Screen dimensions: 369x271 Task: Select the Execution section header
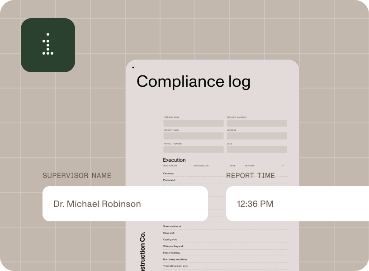click(175, 160)
